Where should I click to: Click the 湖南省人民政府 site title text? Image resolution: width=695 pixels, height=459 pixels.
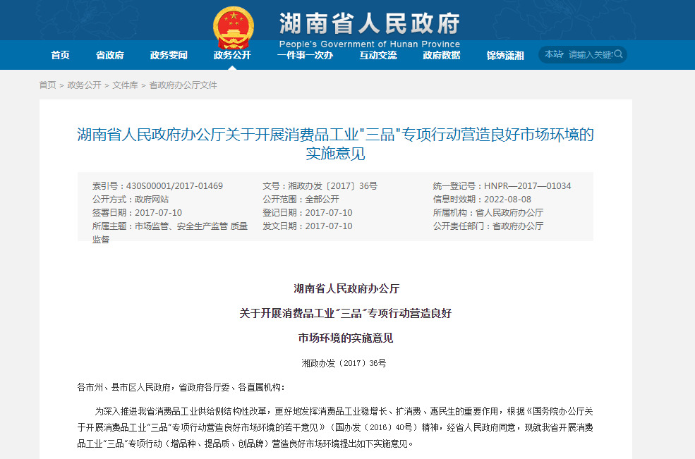(x=370, y=23)
